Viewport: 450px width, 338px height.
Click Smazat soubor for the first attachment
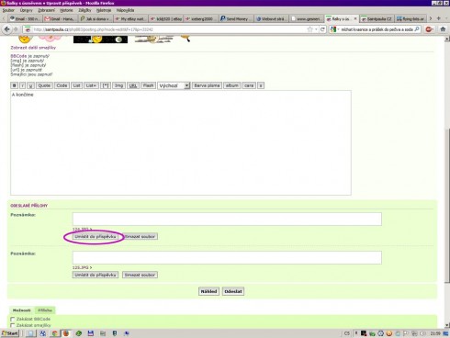[x=140, y=237]
